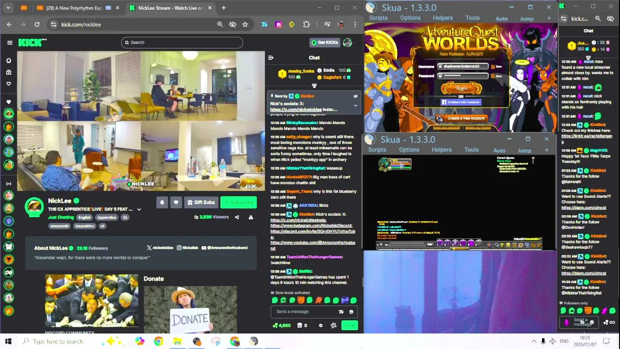
Task: Click the green Subscribe button
Action: point(238,202)
